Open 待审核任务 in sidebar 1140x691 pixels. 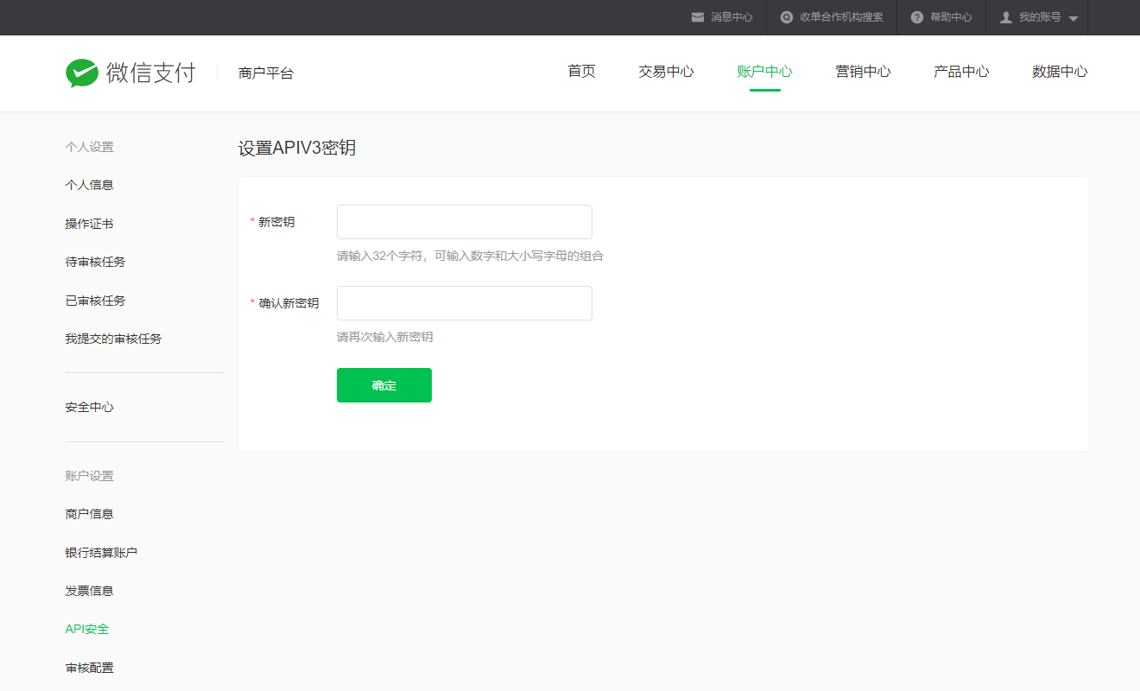click(95, 262)
